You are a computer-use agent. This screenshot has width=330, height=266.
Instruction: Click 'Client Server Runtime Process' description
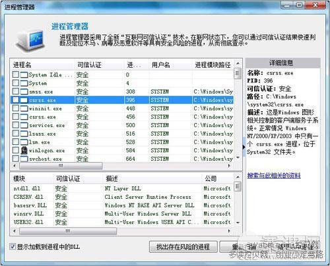(148, 197)
